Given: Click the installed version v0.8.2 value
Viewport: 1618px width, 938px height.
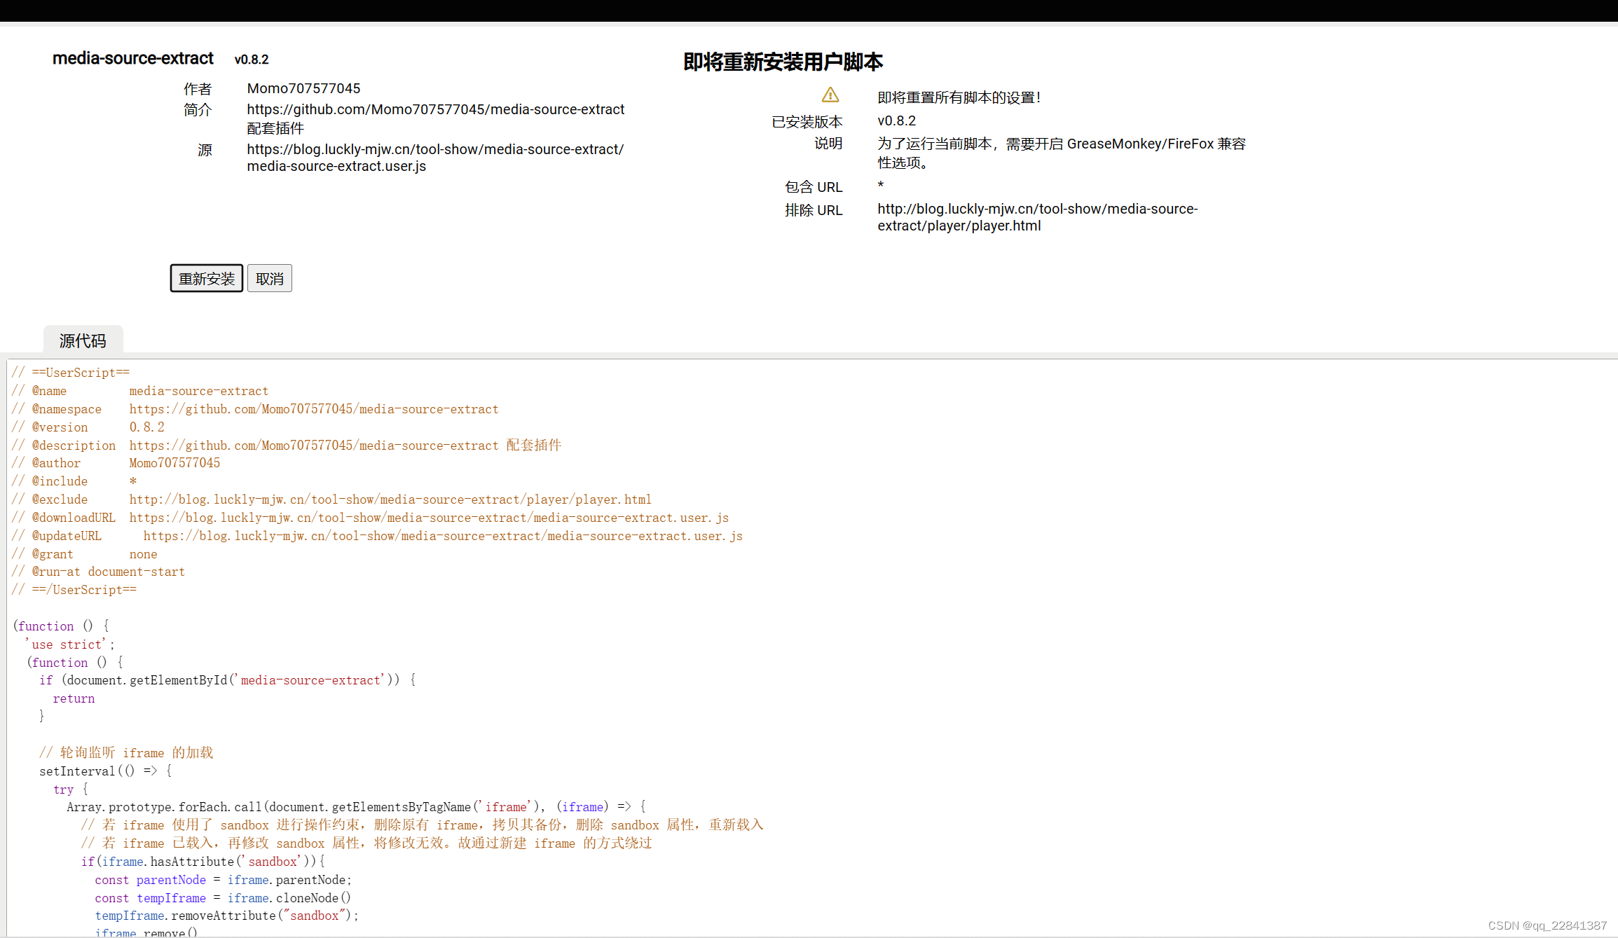Looking at the screenshot, I should coord(897,120).
